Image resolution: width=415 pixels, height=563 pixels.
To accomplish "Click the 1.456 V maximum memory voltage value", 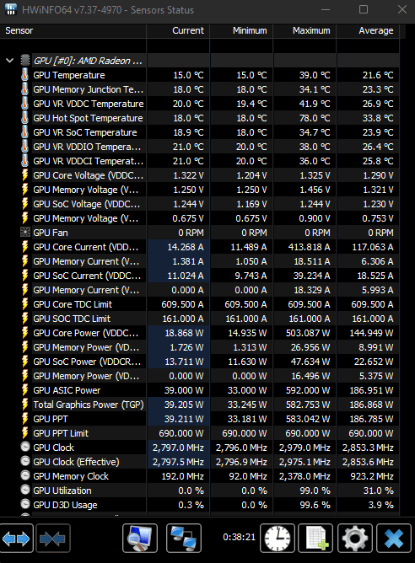I will (x=315, y=190).
